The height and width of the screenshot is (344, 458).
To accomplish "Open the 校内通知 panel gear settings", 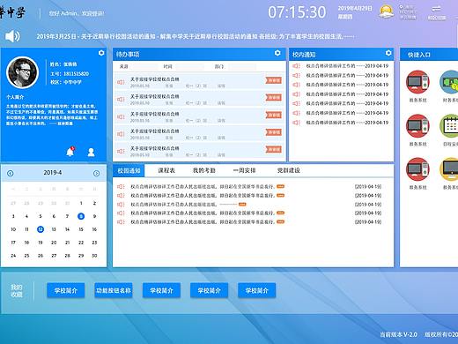I will click(x=388, y=53).
